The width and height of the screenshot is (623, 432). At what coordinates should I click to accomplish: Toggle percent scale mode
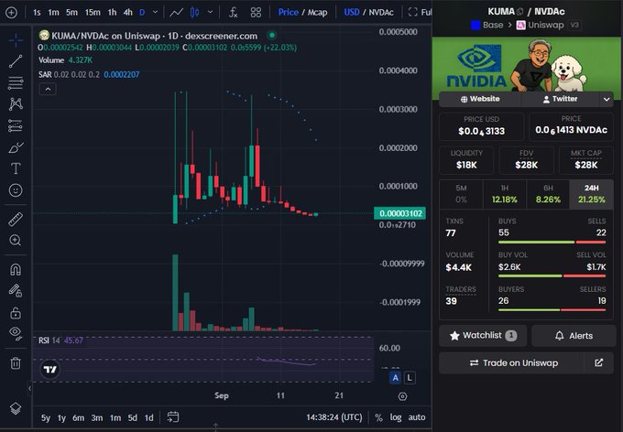pos(378,417)
